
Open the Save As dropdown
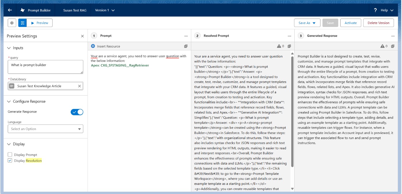click(x=307, y=23)
